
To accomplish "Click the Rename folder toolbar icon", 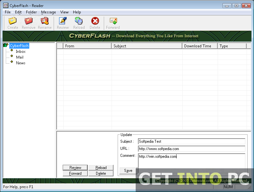I will pyautogui.click(x=45, y=21).
